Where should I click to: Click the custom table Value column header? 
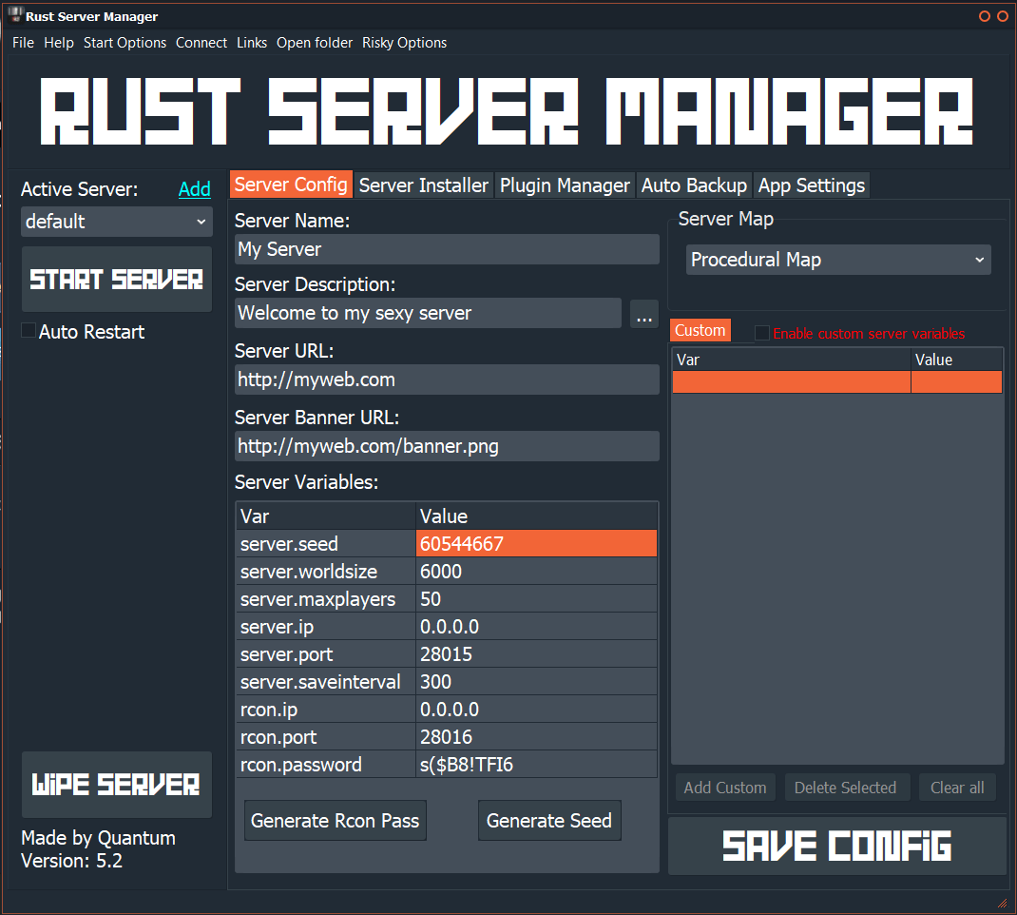pyautogui.click(x=957, y=360)
